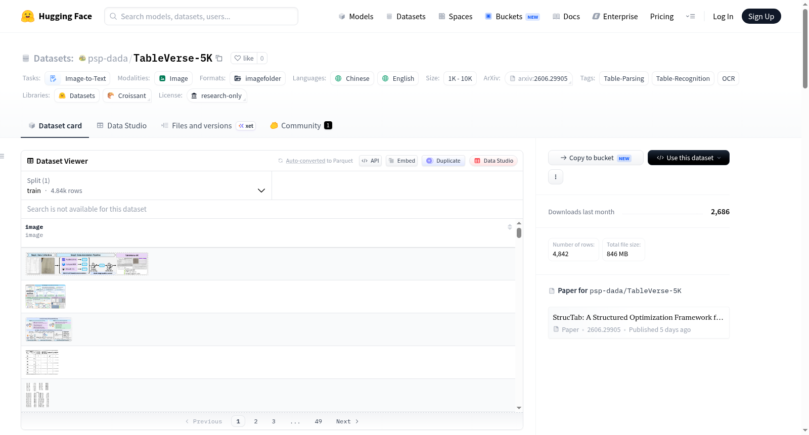
Task: Open Data Studio from viewer header
Action: tap(493, 161)
